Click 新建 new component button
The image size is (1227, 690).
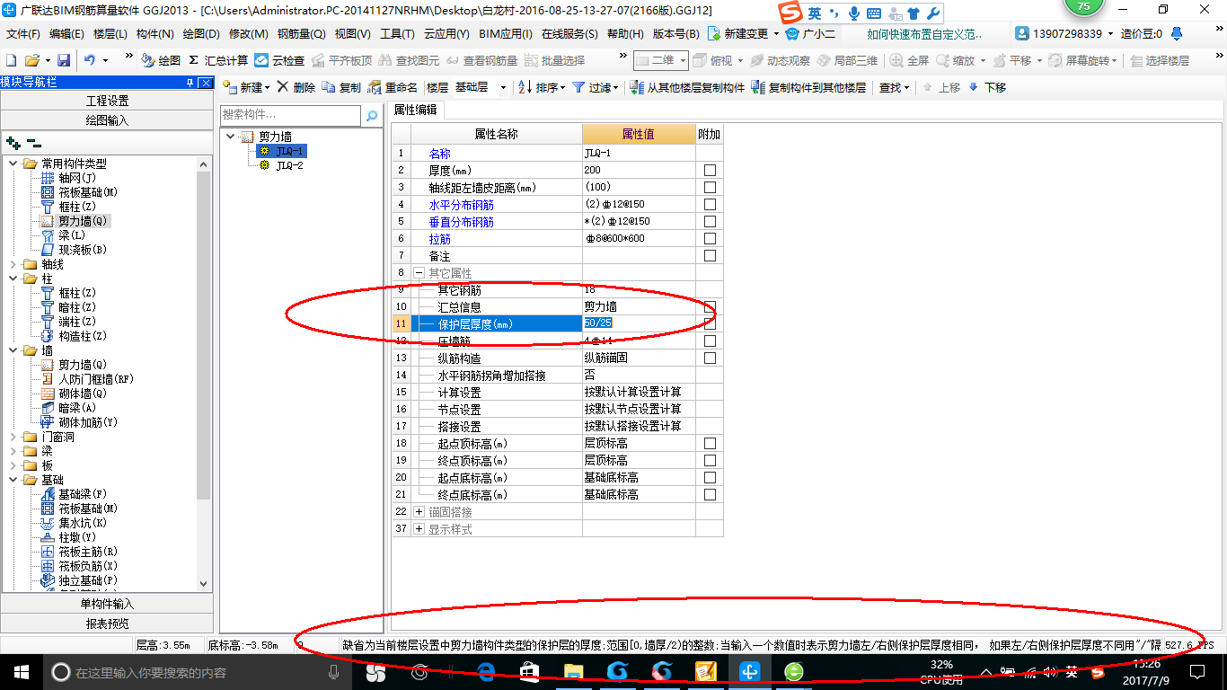click(x=244, y=87)
